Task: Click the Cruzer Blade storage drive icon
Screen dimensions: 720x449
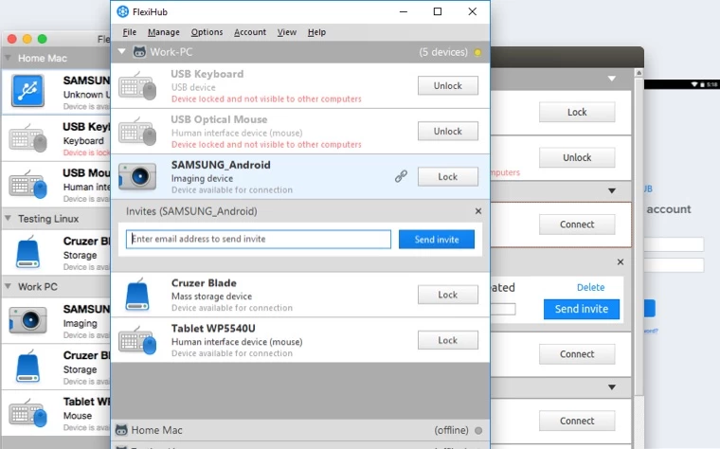Action: tap(137, 295)
